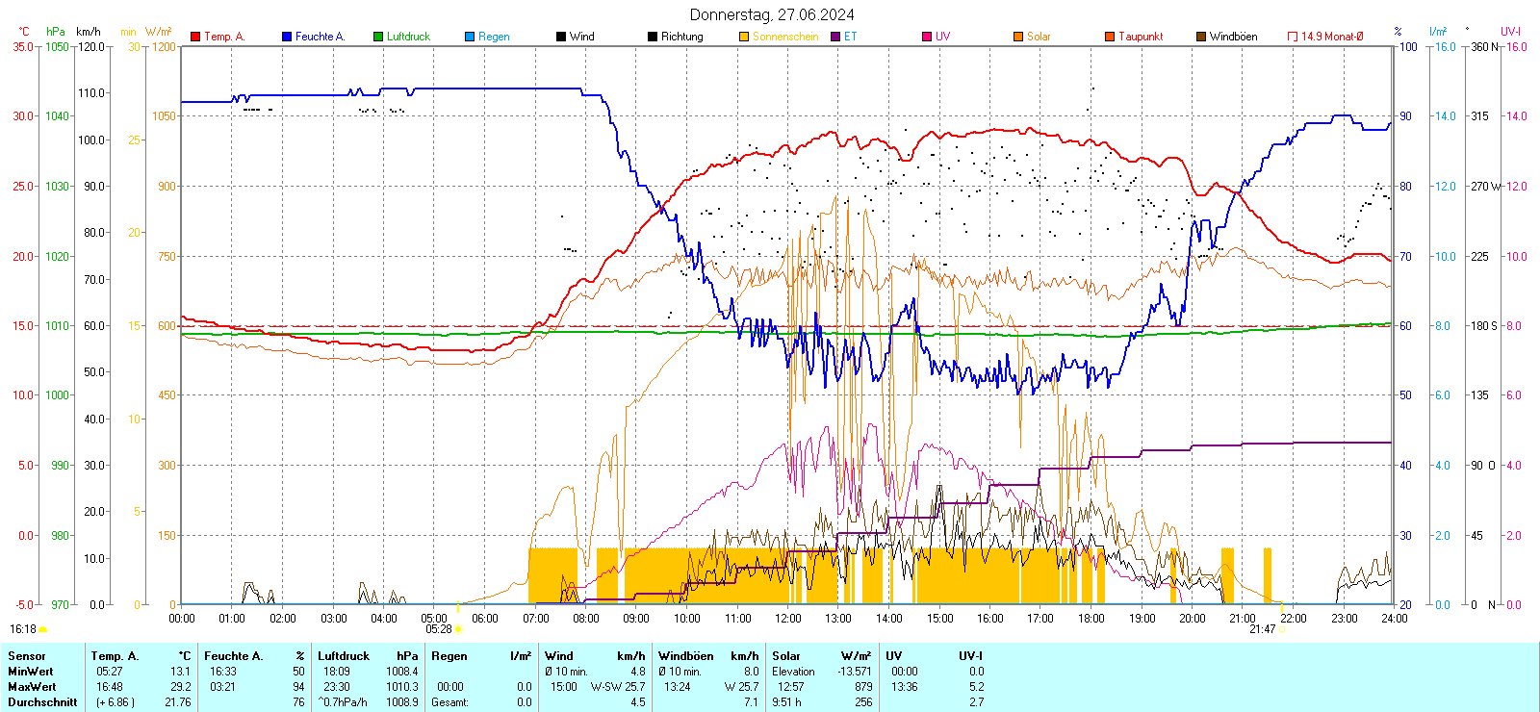Select the green Luftdruck legend marker
This screenshot has width=1540, height=712.
[378, 37]
